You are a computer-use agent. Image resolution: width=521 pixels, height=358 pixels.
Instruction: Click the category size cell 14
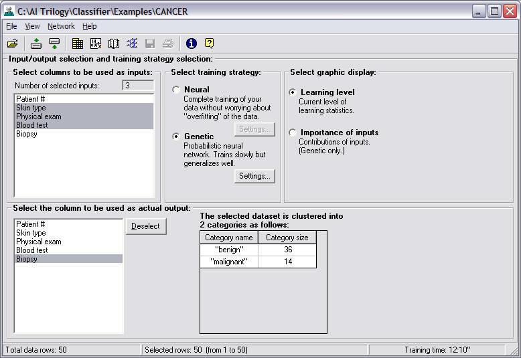tap(287, 262)
